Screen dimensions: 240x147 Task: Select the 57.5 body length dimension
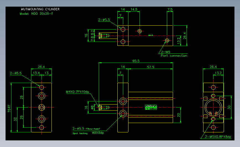151,67
